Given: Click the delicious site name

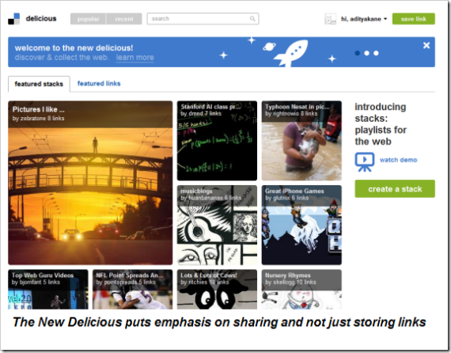Looking at the screenshot, I should (41, 19).
